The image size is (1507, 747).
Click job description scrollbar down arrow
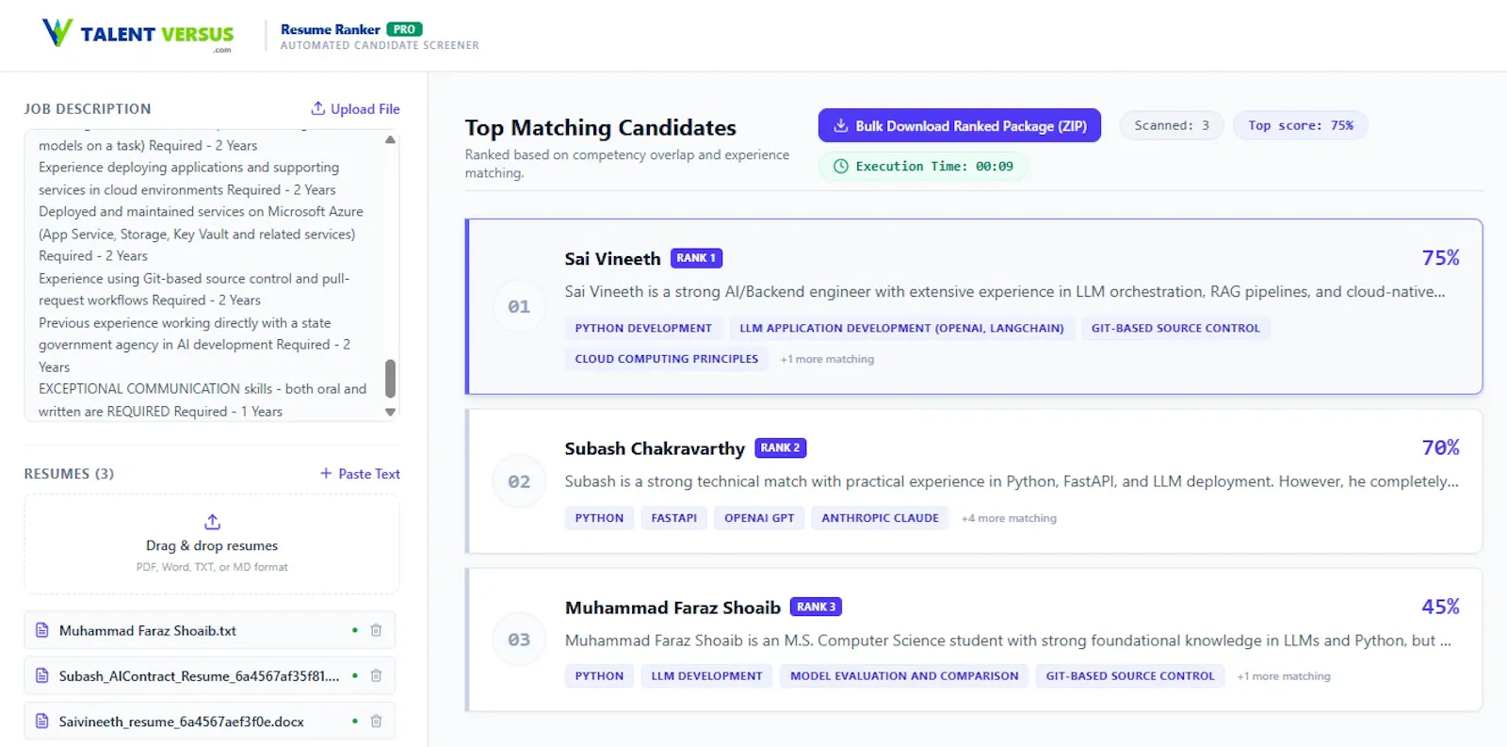pyautogui.click(x=390, y=412)
